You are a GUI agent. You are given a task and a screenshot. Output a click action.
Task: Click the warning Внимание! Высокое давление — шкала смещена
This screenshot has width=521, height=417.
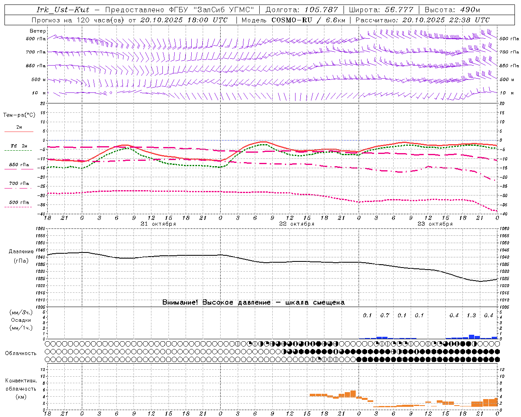click(254, 303)
